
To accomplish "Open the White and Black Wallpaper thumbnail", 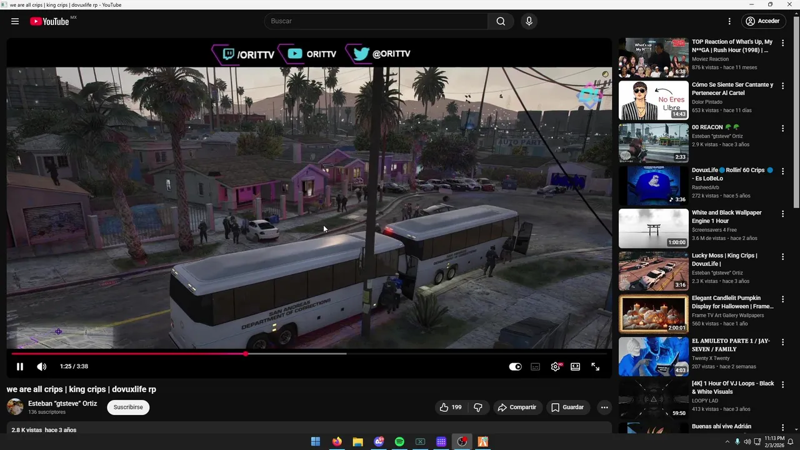I will tap(653, 228).
